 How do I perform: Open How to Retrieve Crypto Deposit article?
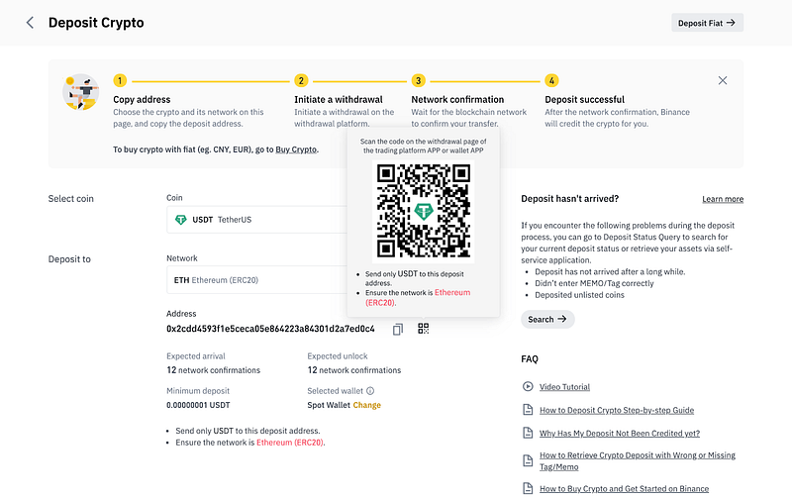pyautogui.click(x=637, y=461)
